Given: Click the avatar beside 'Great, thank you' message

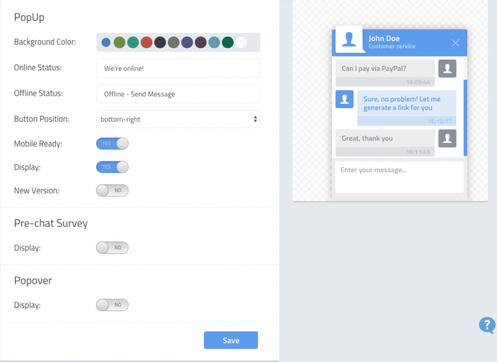Looking at the screenshot, I should pyautogui.click(x=448, y=138).
